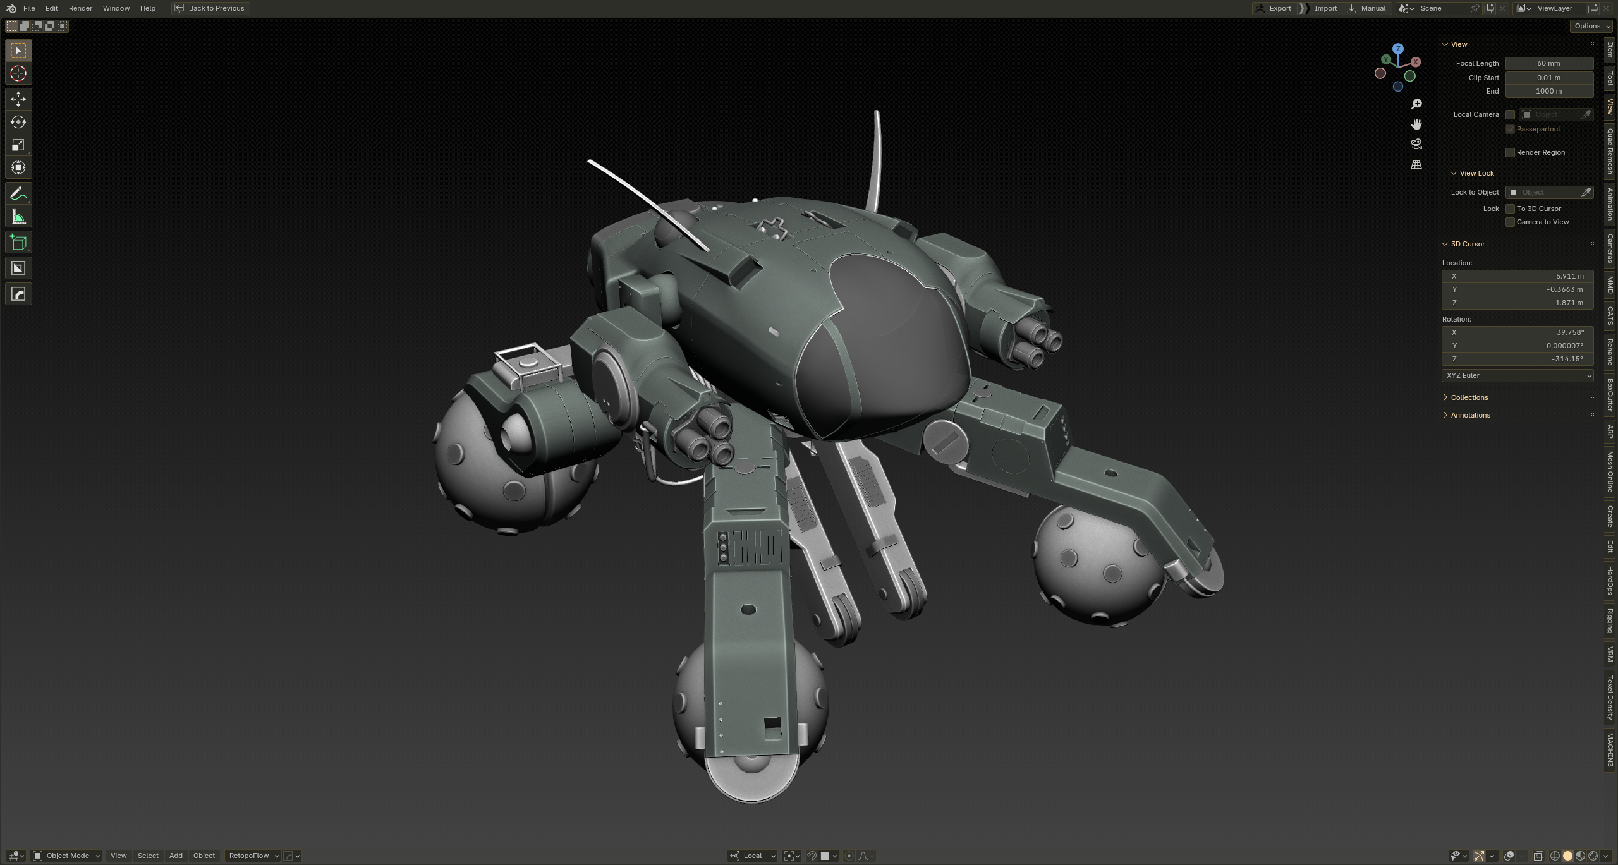The image size is (1618, 865).
Task: Open the Object Mode dropdown
Action: (x=66, y=856)
